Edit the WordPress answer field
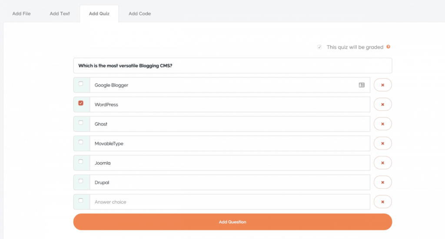Screen dimensions: 445x239 click(230, 104)
